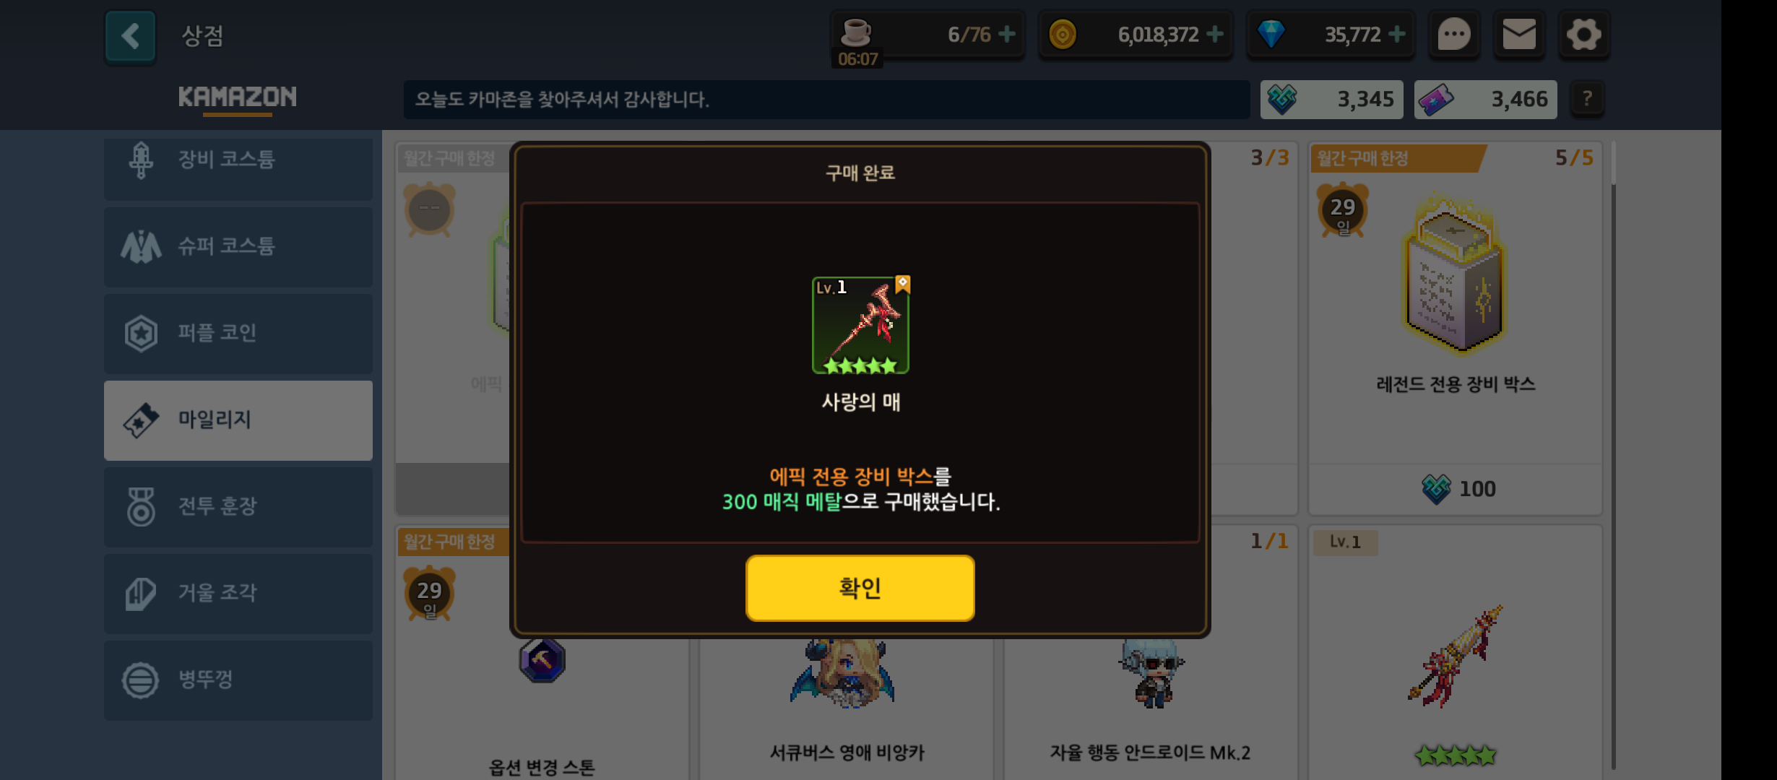Open the settings gear icon
Image resolution: width=1777 pixels, height=780 pixels.
tap(1583, 34)
